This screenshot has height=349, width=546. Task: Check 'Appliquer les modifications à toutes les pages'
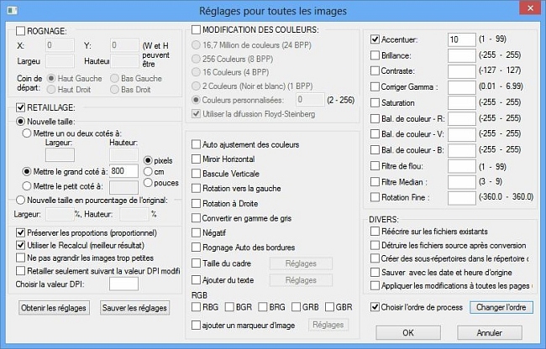(375, 286)
